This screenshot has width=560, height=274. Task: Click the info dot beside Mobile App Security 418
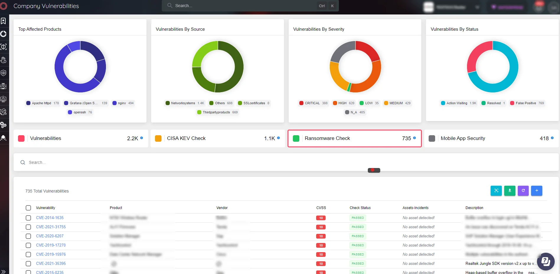(x=552, y=138)
